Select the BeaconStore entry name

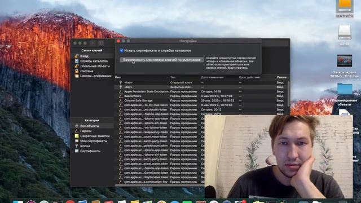point(133,96)
